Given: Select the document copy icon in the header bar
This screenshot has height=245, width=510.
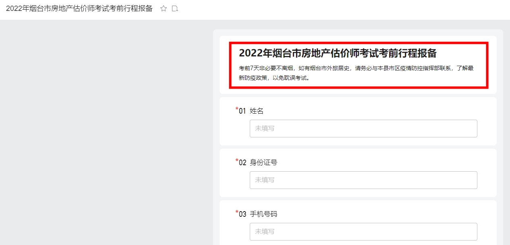Looking at the screenshot, I should 175,8.
